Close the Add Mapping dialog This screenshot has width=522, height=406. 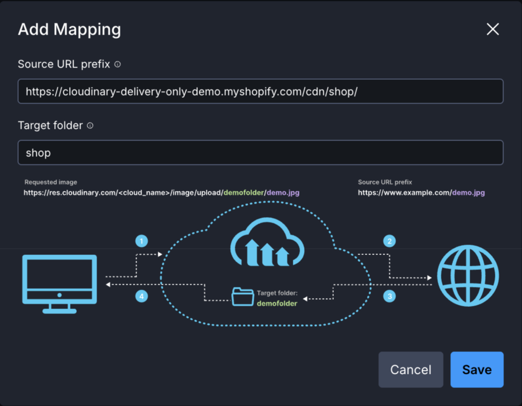492,29
